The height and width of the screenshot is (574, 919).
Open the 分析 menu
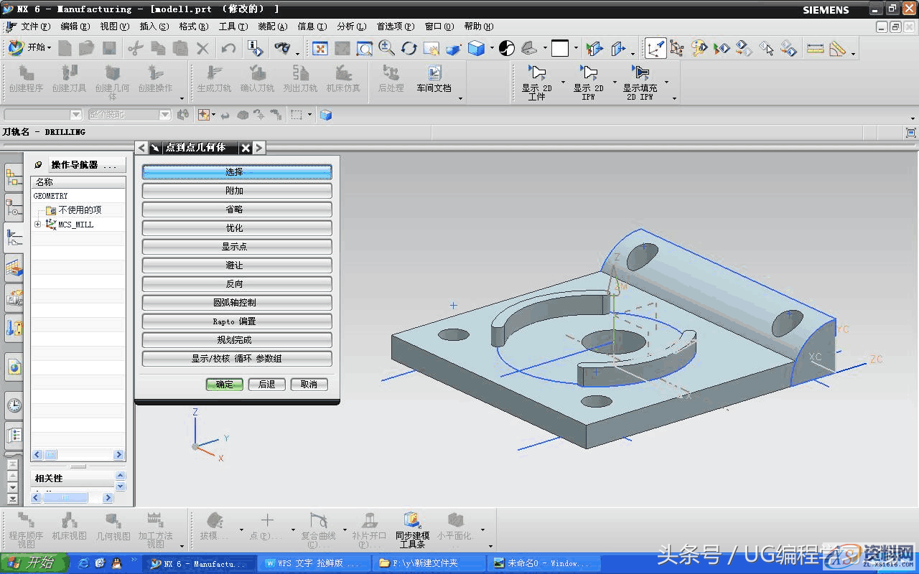point(350,27)
